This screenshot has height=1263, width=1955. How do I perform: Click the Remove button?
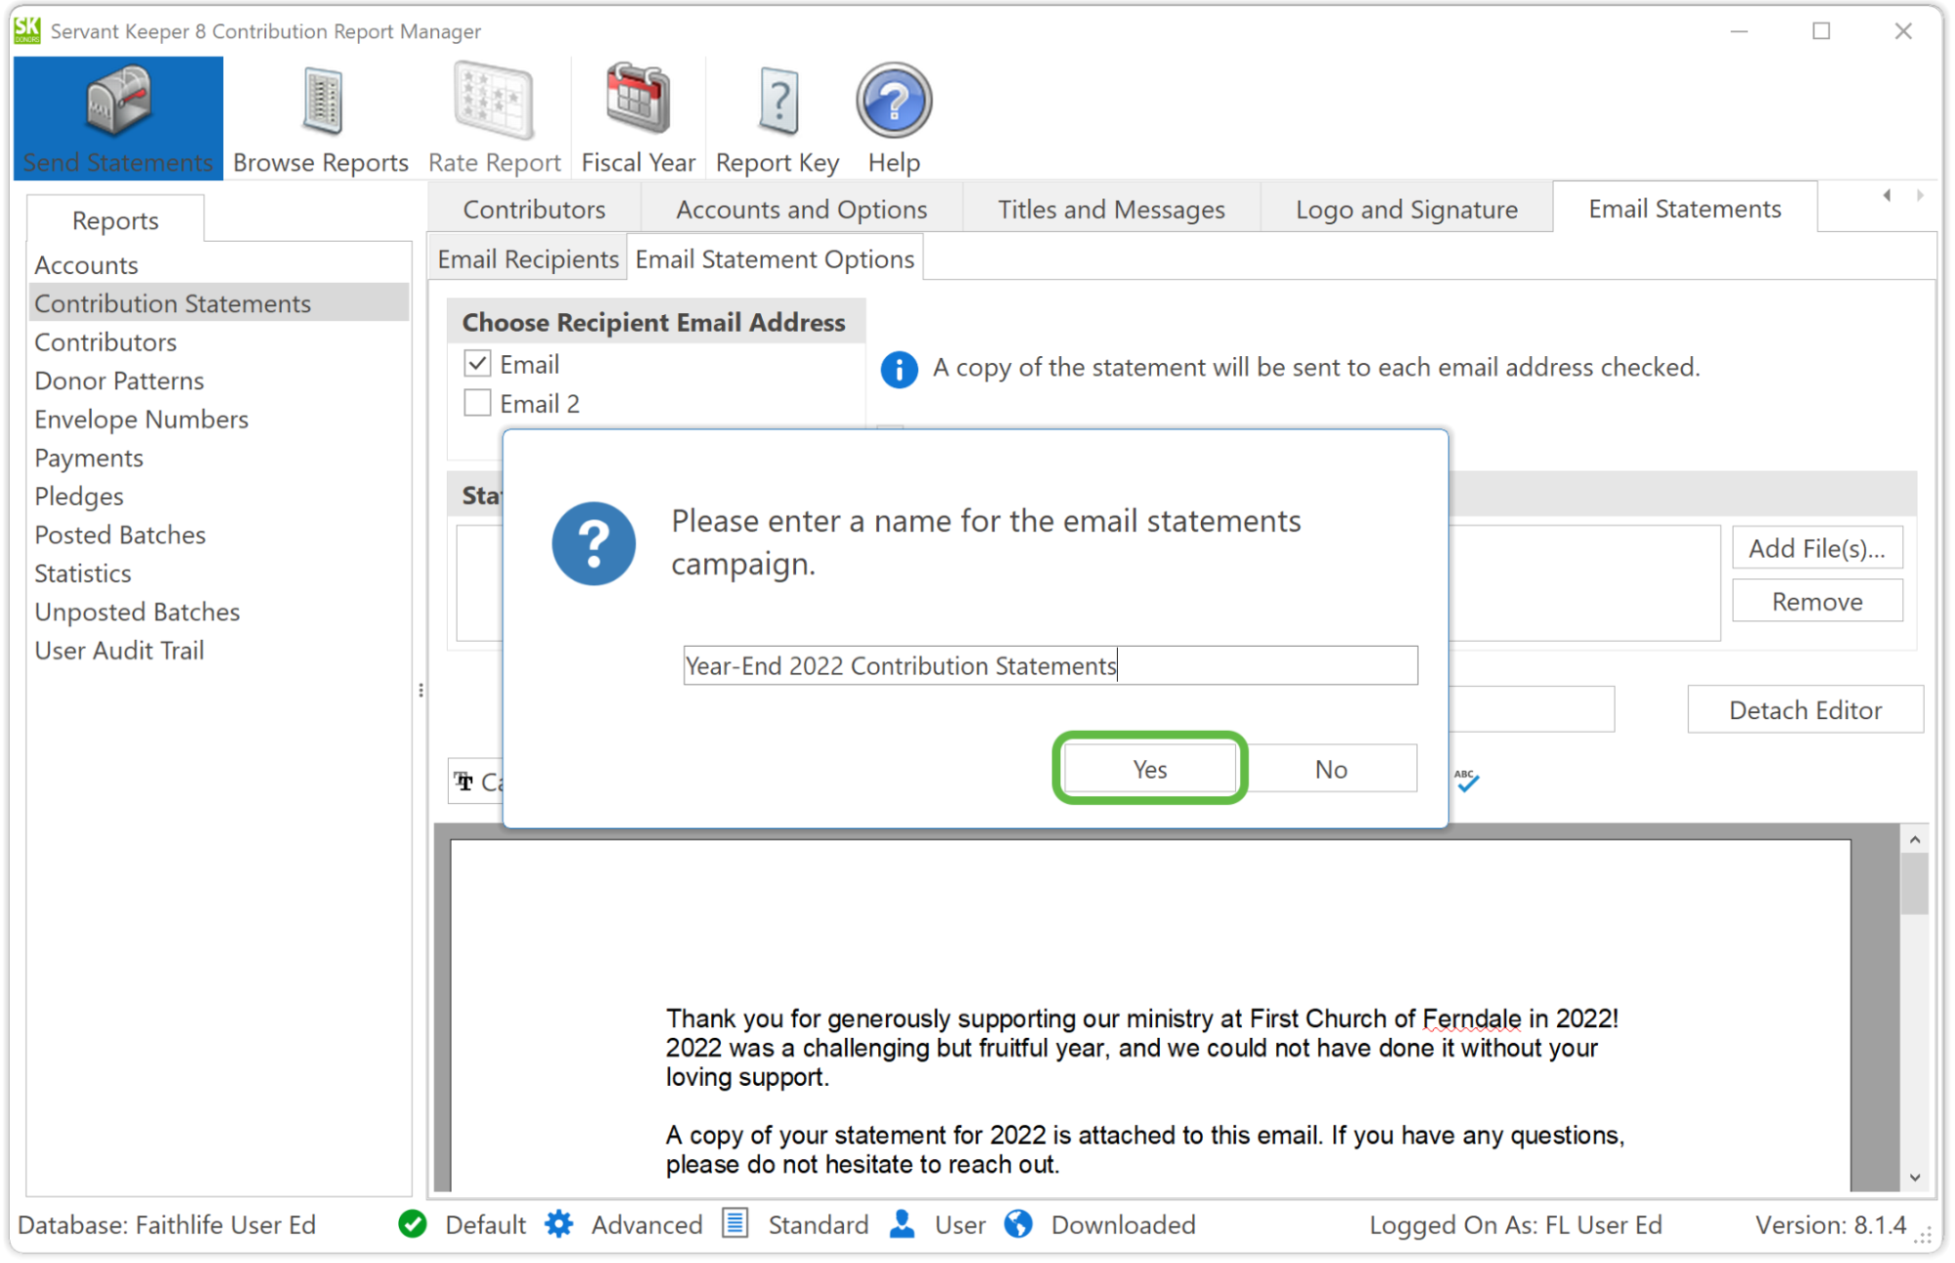click(1817, 601)
